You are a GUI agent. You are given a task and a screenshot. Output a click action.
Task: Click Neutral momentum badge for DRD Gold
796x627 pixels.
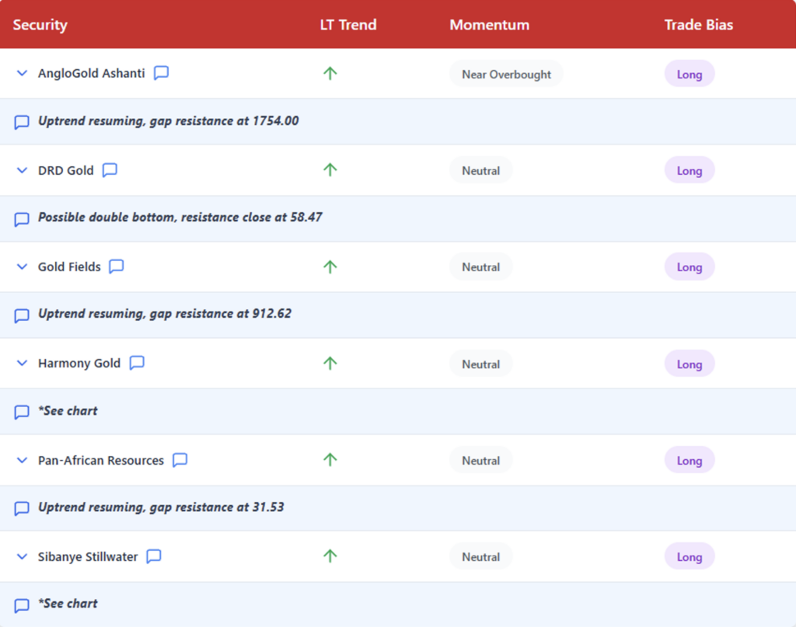pos(480,171)
